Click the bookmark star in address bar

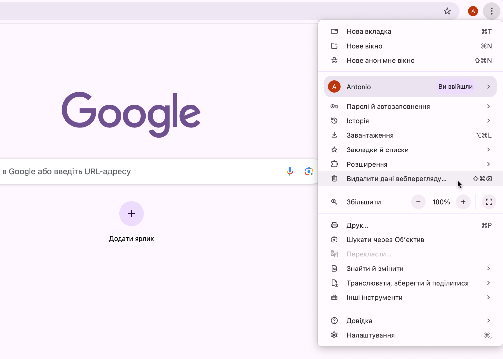tap(447, 11)
